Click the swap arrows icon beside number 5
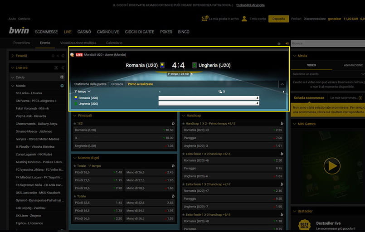Viewport: 365px width, 232px height. pyautogui.click(x=220, y=92)
